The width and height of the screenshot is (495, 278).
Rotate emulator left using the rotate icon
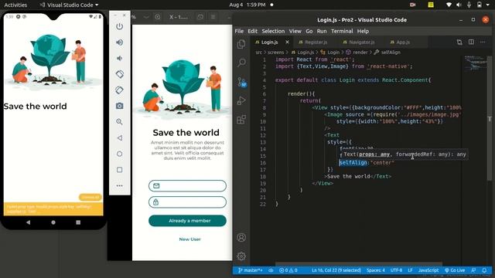[x=119, y=74]
